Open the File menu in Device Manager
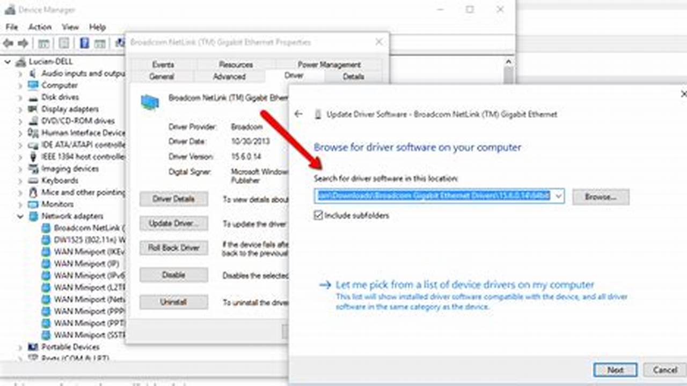The width and height of the screenshot is (687, 386). 11,27
